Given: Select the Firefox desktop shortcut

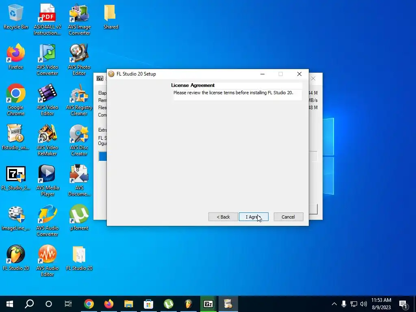Looking at the screenshot, I should tap(16, 57).
